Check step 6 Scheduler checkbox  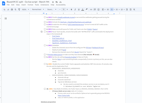45,45
